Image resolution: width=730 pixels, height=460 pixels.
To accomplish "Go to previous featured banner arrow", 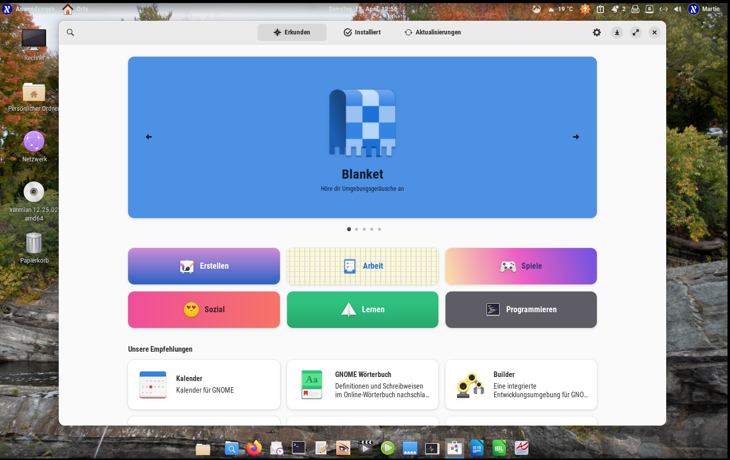I will [149, 137].
